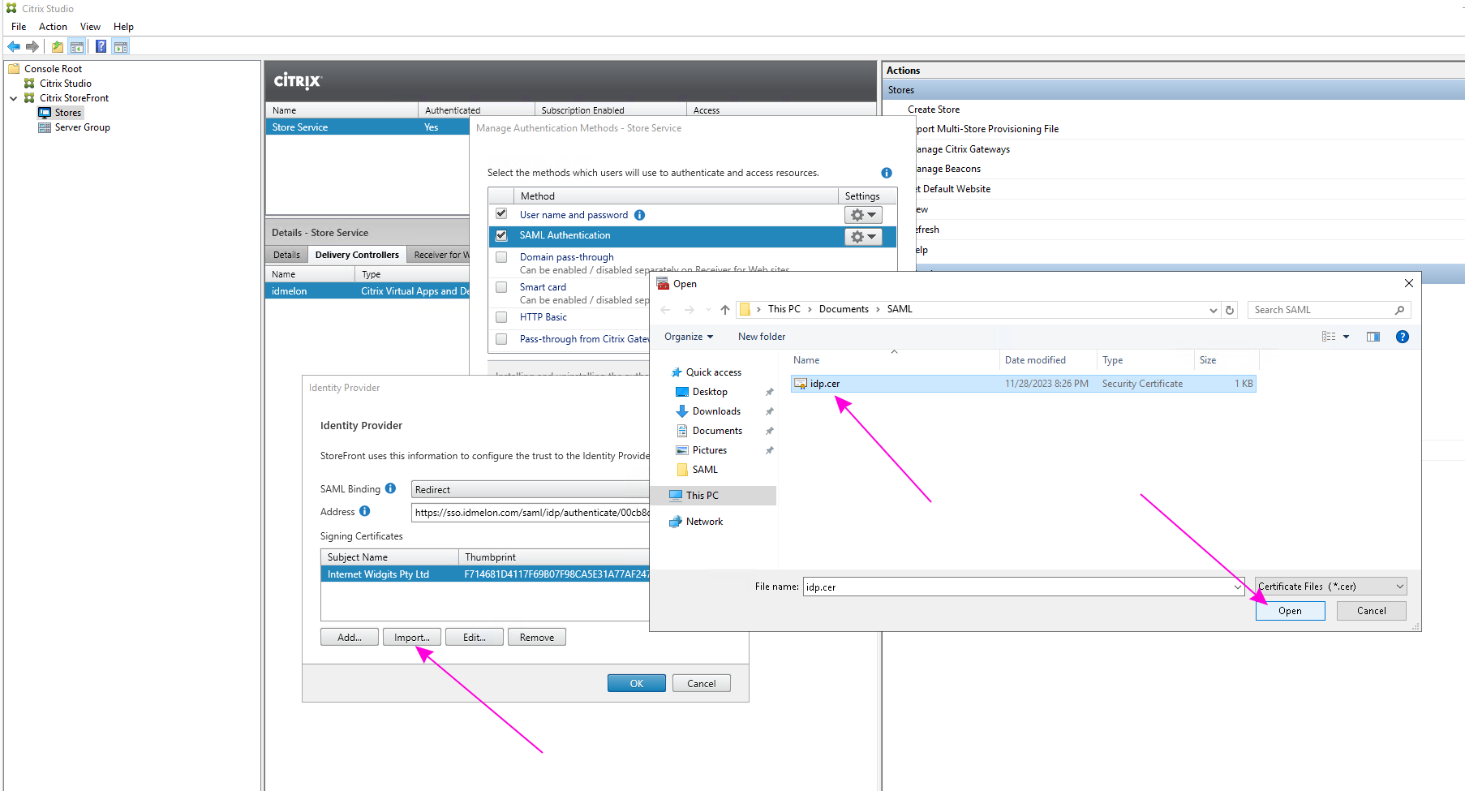Click Edit... signing certificate button
Viewport: 1465px width, 791px height.
[475, 638]
